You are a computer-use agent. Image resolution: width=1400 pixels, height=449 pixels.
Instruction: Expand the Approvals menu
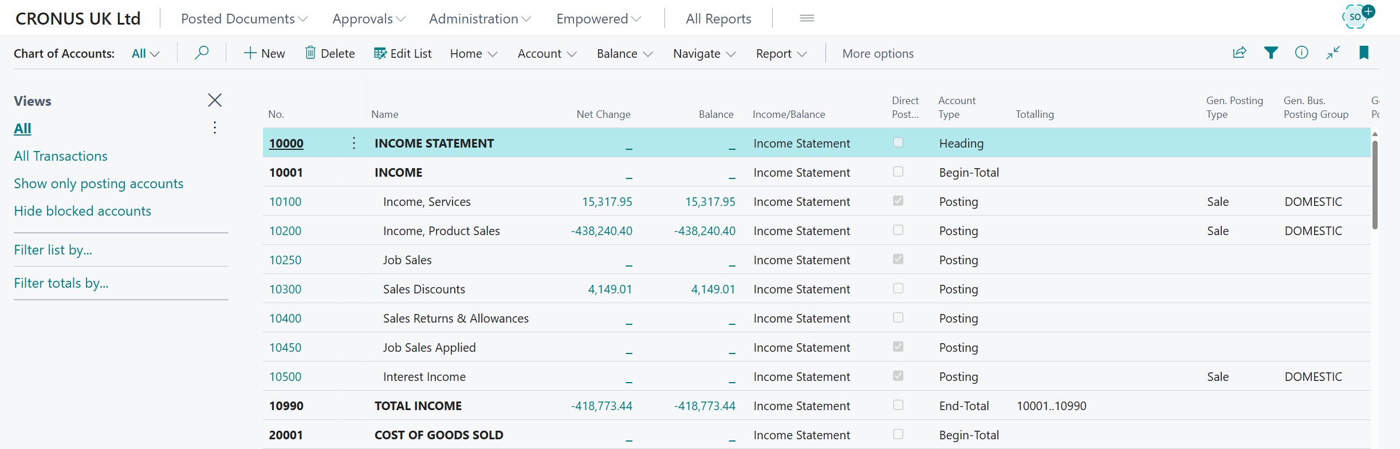coord(369,19)
